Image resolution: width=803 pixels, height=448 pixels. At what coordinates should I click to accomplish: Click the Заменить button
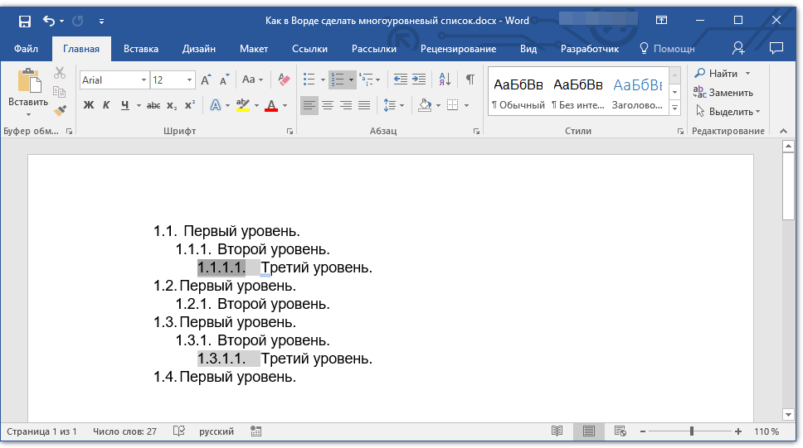pyautogui.click(x=723, y=93)
